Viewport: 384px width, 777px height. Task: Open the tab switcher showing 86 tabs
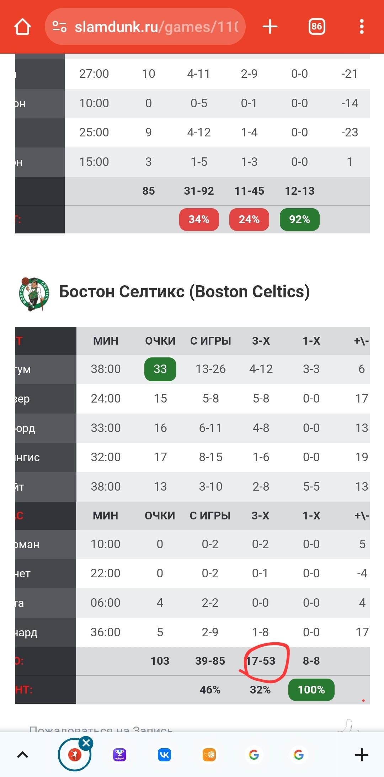click(x=316, y=27)
